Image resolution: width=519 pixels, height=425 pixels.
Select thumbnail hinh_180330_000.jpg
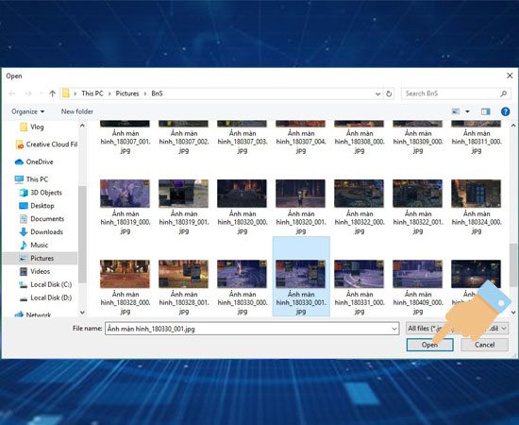242,274
